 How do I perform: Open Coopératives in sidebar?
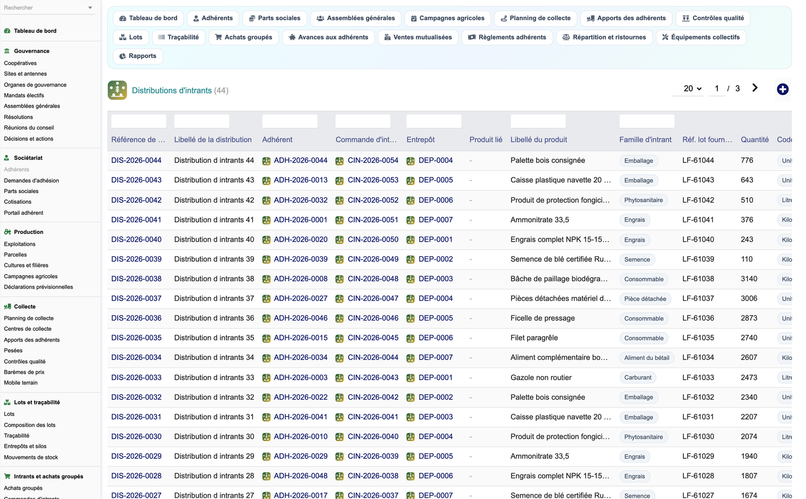pos(20,63)
